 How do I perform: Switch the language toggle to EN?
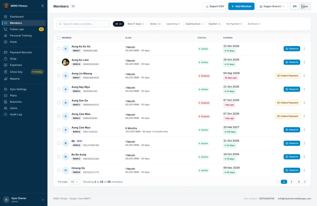(295, 6)
